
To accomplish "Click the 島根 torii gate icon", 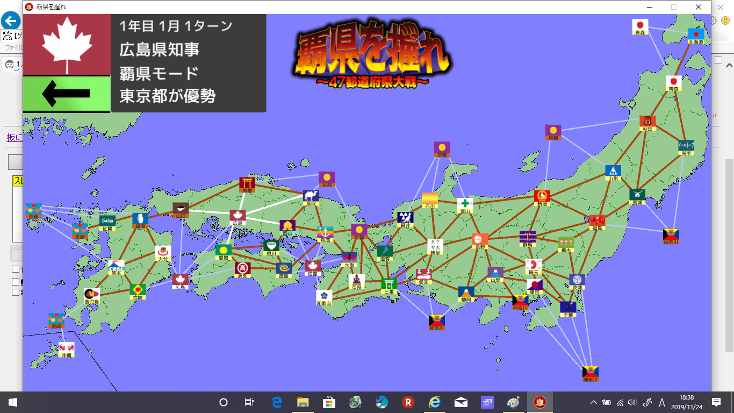I will [247, 186].
